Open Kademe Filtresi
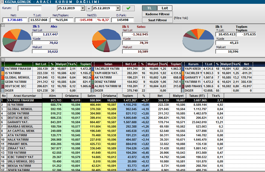This screenshot has height=172, width=265. 157,14
